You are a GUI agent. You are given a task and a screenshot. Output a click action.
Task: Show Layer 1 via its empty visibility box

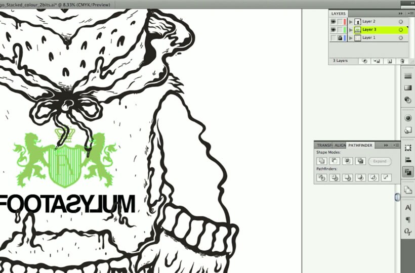click(333, 38)
